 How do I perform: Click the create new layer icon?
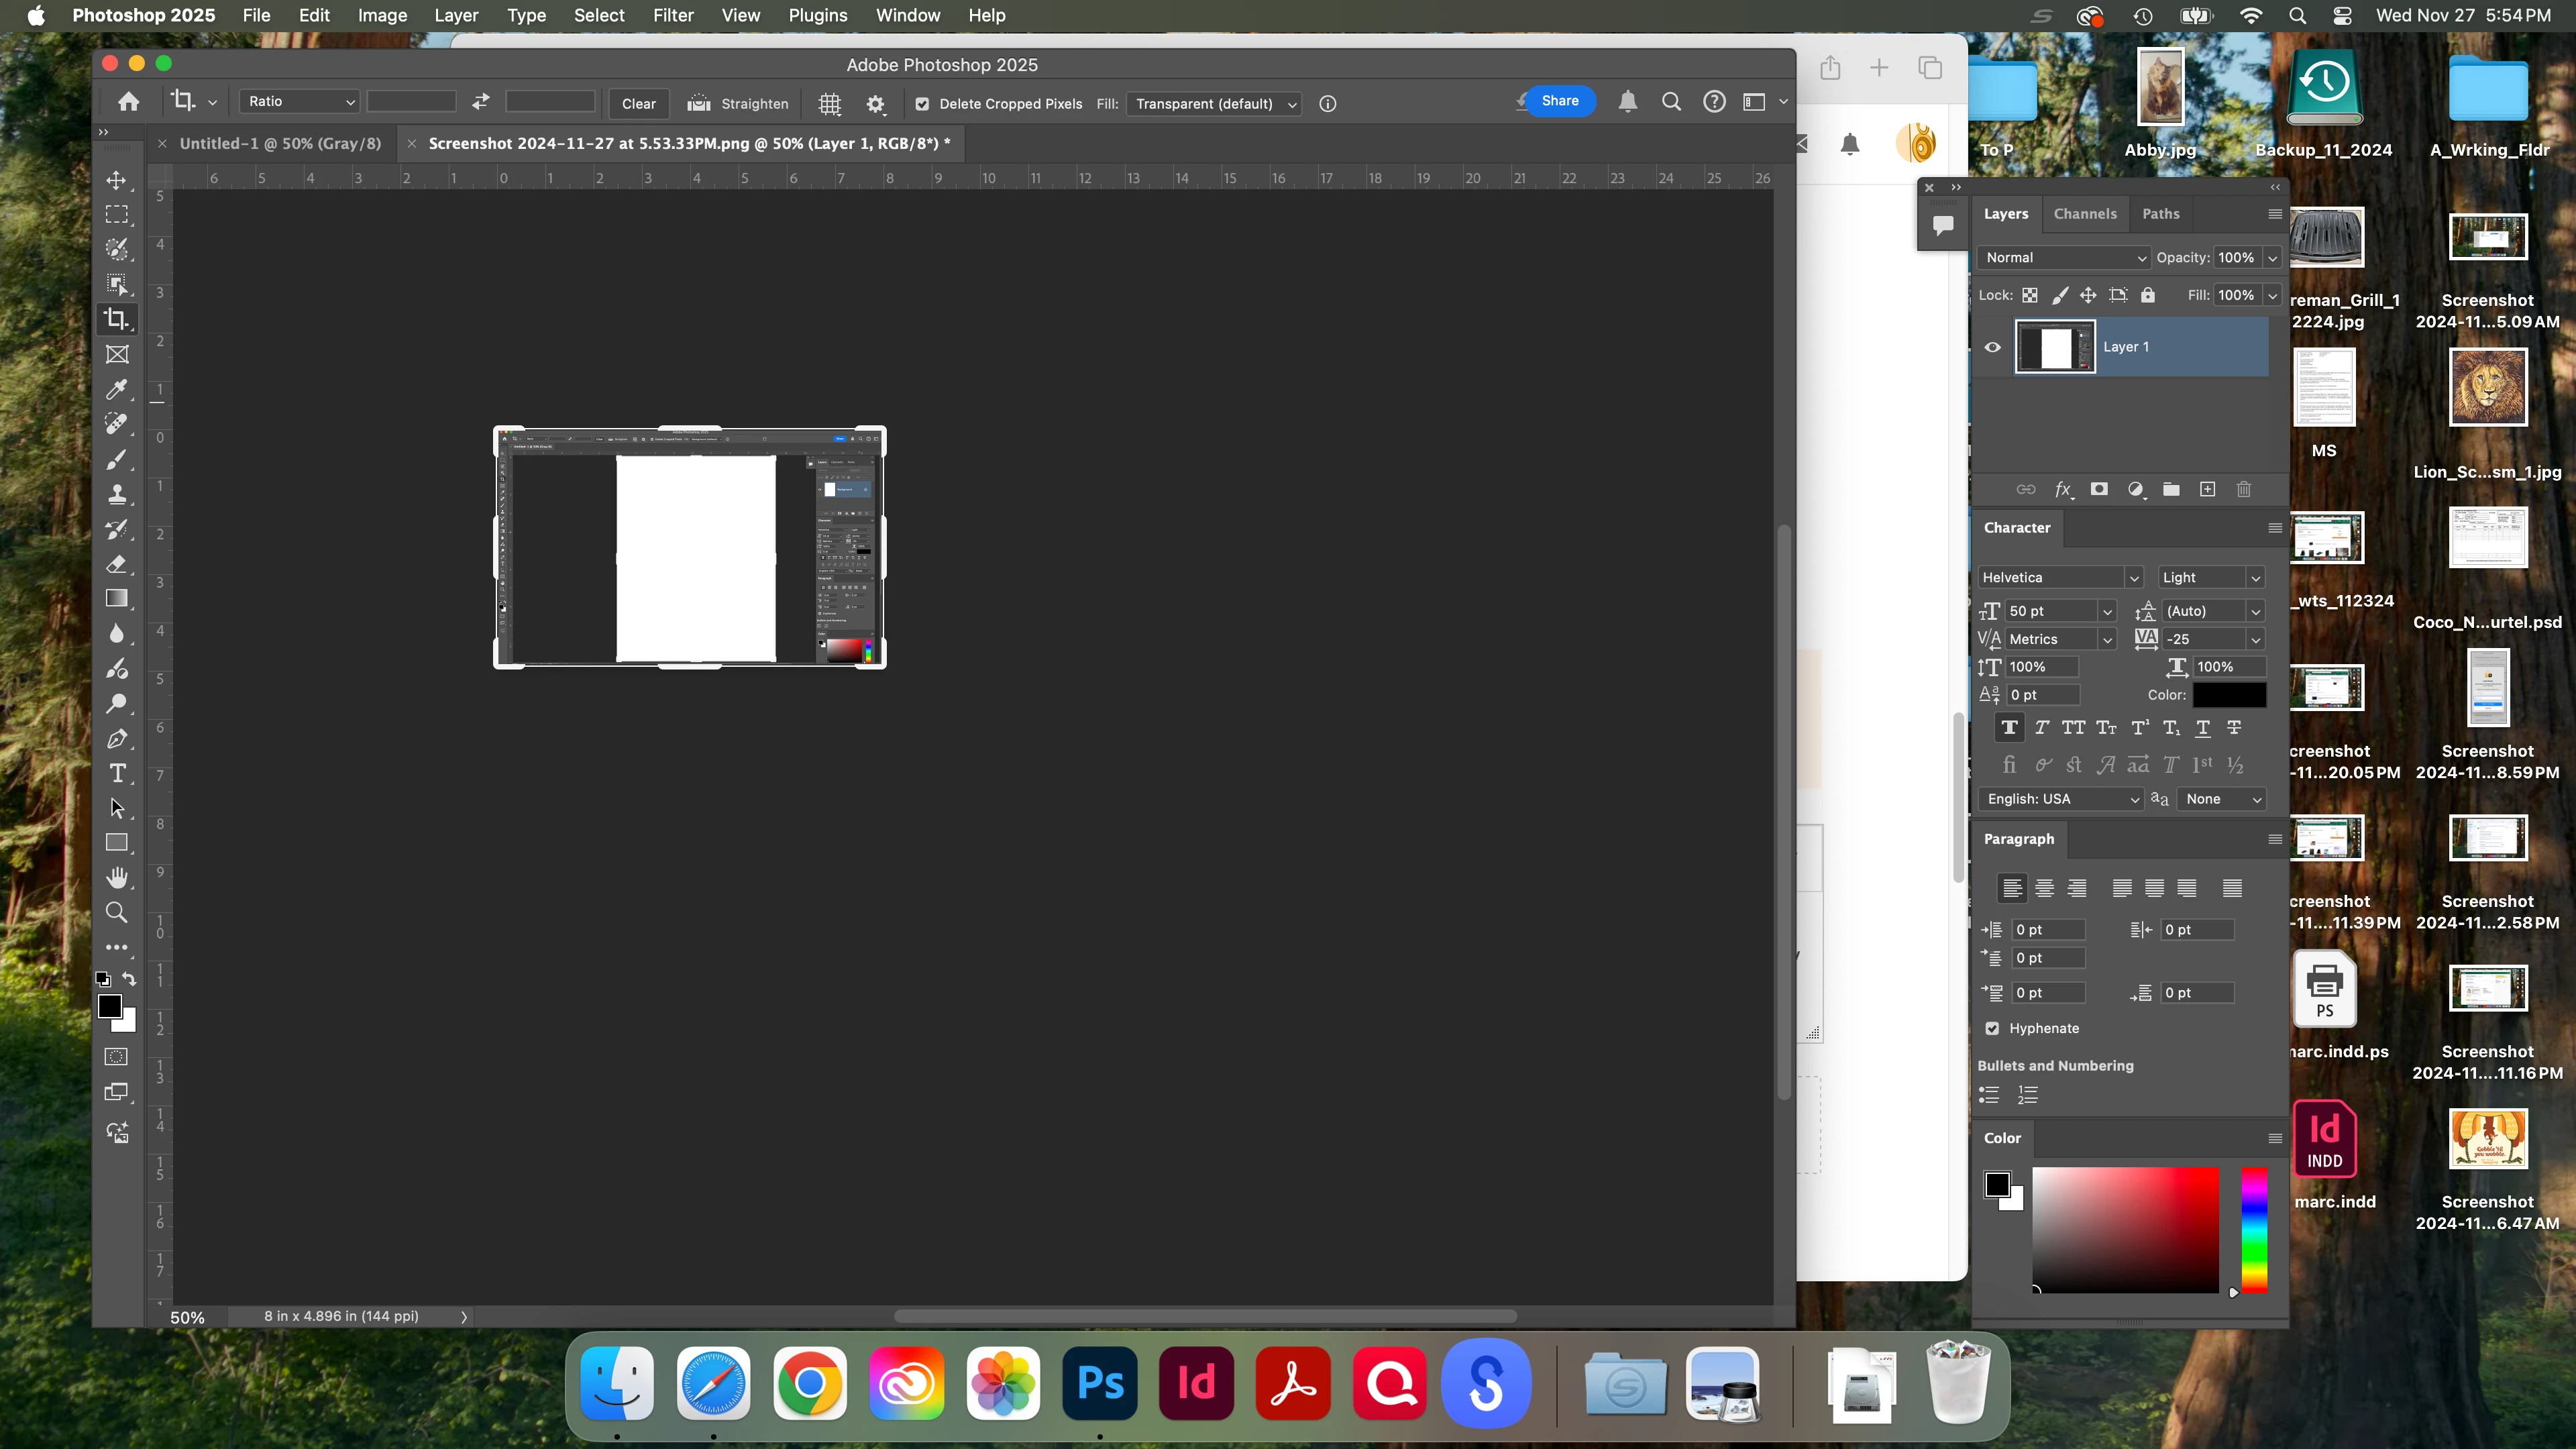[x=2207, y=489]
